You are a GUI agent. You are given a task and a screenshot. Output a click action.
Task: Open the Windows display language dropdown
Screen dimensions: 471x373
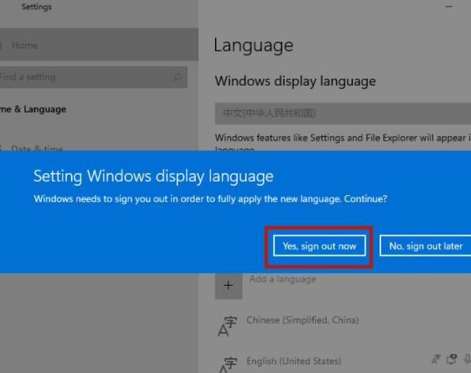click(x=343, y=113)
